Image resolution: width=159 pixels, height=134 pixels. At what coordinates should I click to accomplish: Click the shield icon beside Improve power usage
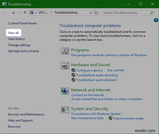coord(110,118)
